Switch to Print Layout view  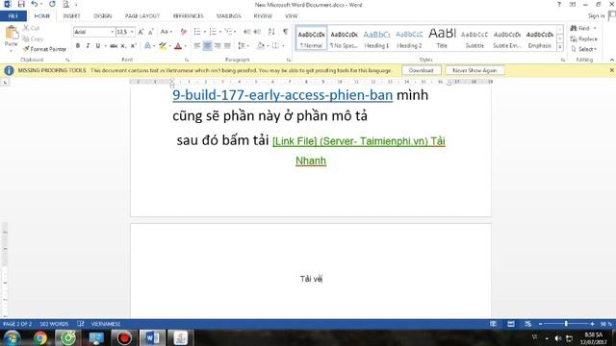point(511,324)
